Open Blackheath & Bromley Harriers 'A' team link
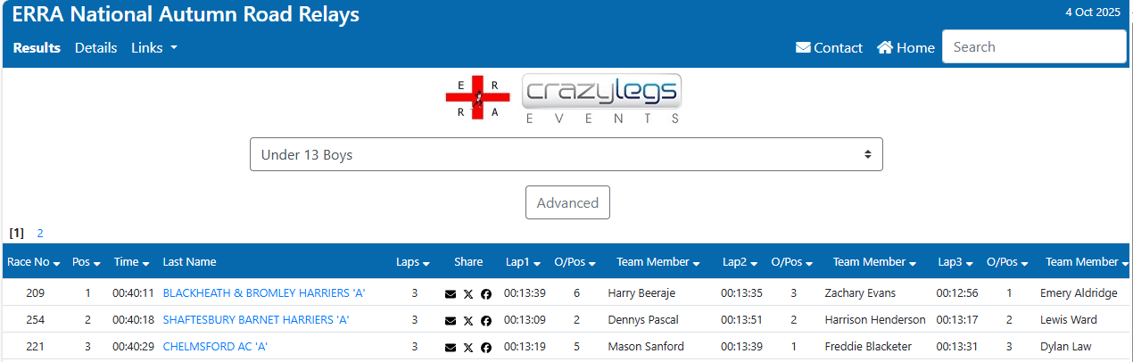This screenshot has width=1133, height=362. [x=264, y=293]
